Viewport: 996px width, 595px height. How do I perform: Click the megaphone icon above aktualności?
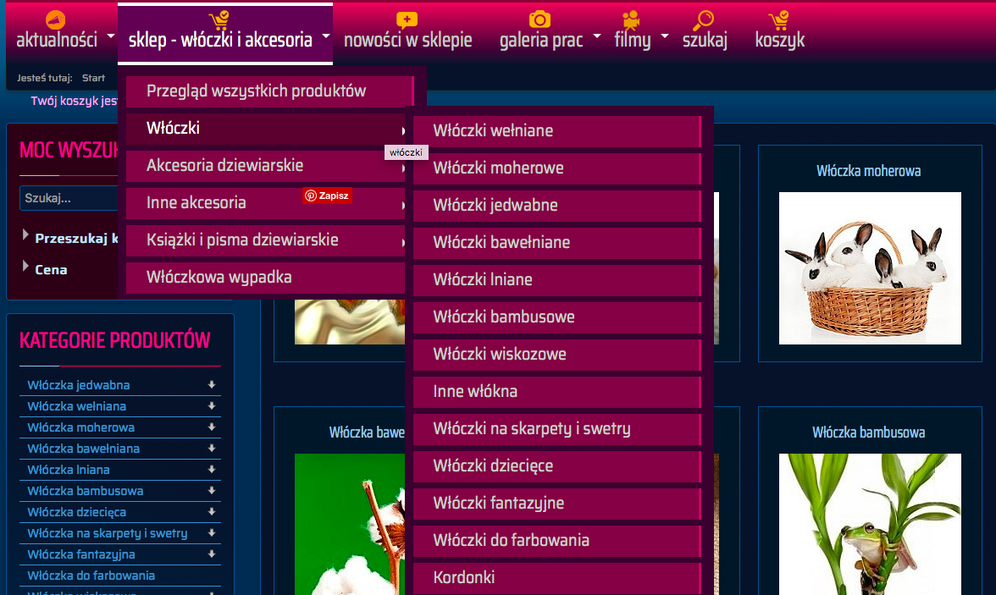(x=56, y=19)
